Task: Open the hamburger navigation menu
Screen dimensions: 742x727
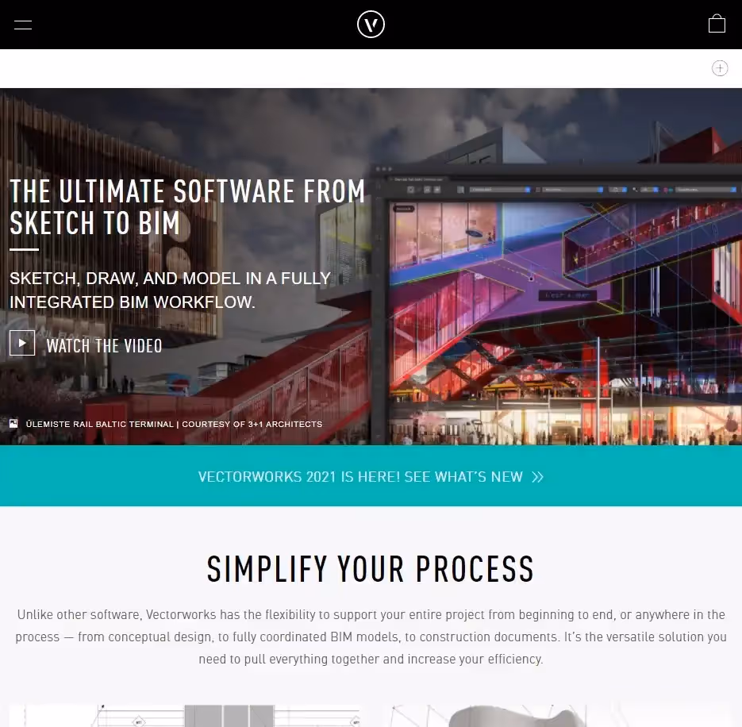Action: pyautogui.click(x=22, y=25)
